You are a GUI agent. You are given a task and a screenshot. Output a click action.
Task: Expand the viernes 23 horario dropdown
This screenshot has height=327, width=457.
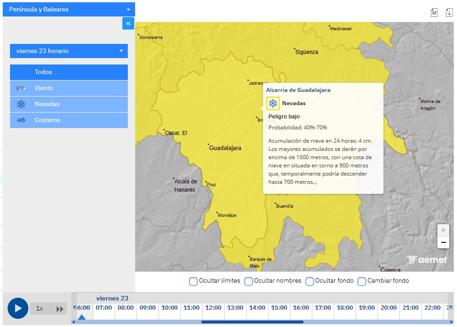pos(69,51)
